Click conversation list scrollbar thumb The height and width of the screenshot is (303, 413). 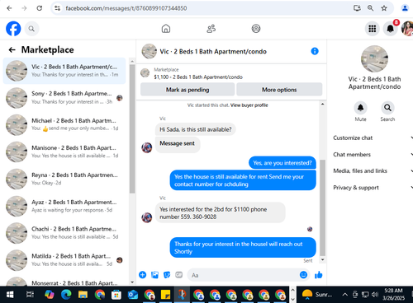tap(132, 129)
